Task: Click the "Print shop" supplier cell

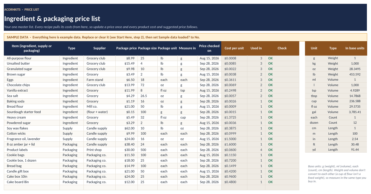Action: (100, 150)
